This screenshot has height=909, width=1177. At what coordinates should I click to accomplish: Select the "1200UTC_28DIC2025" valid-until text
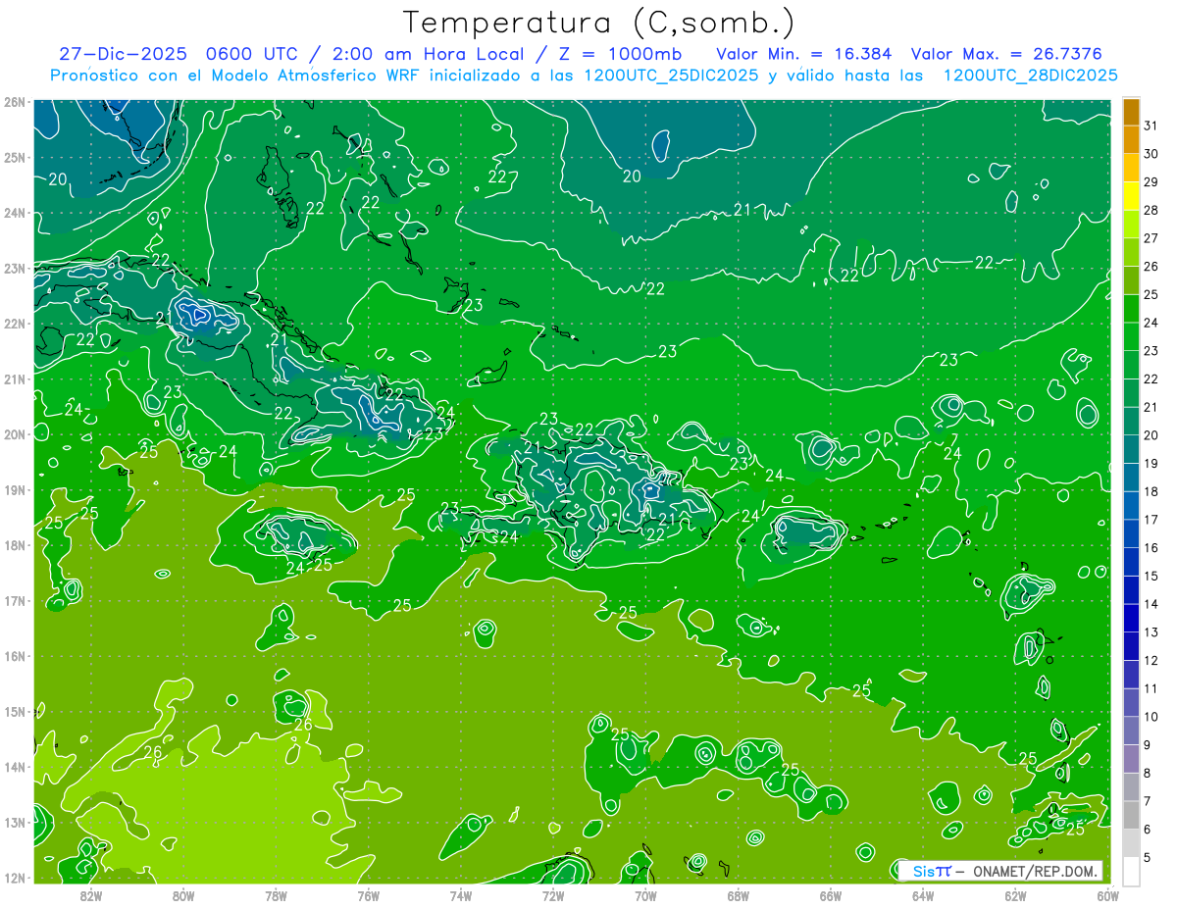point(1030,76)
